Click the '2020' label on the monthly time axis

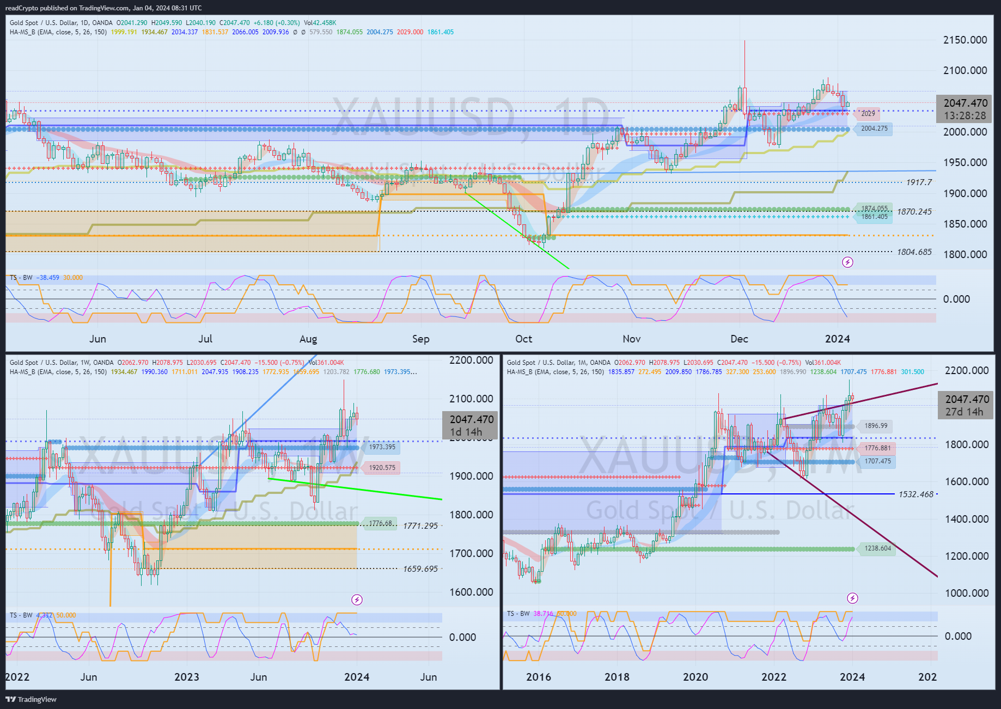point(695,677)
